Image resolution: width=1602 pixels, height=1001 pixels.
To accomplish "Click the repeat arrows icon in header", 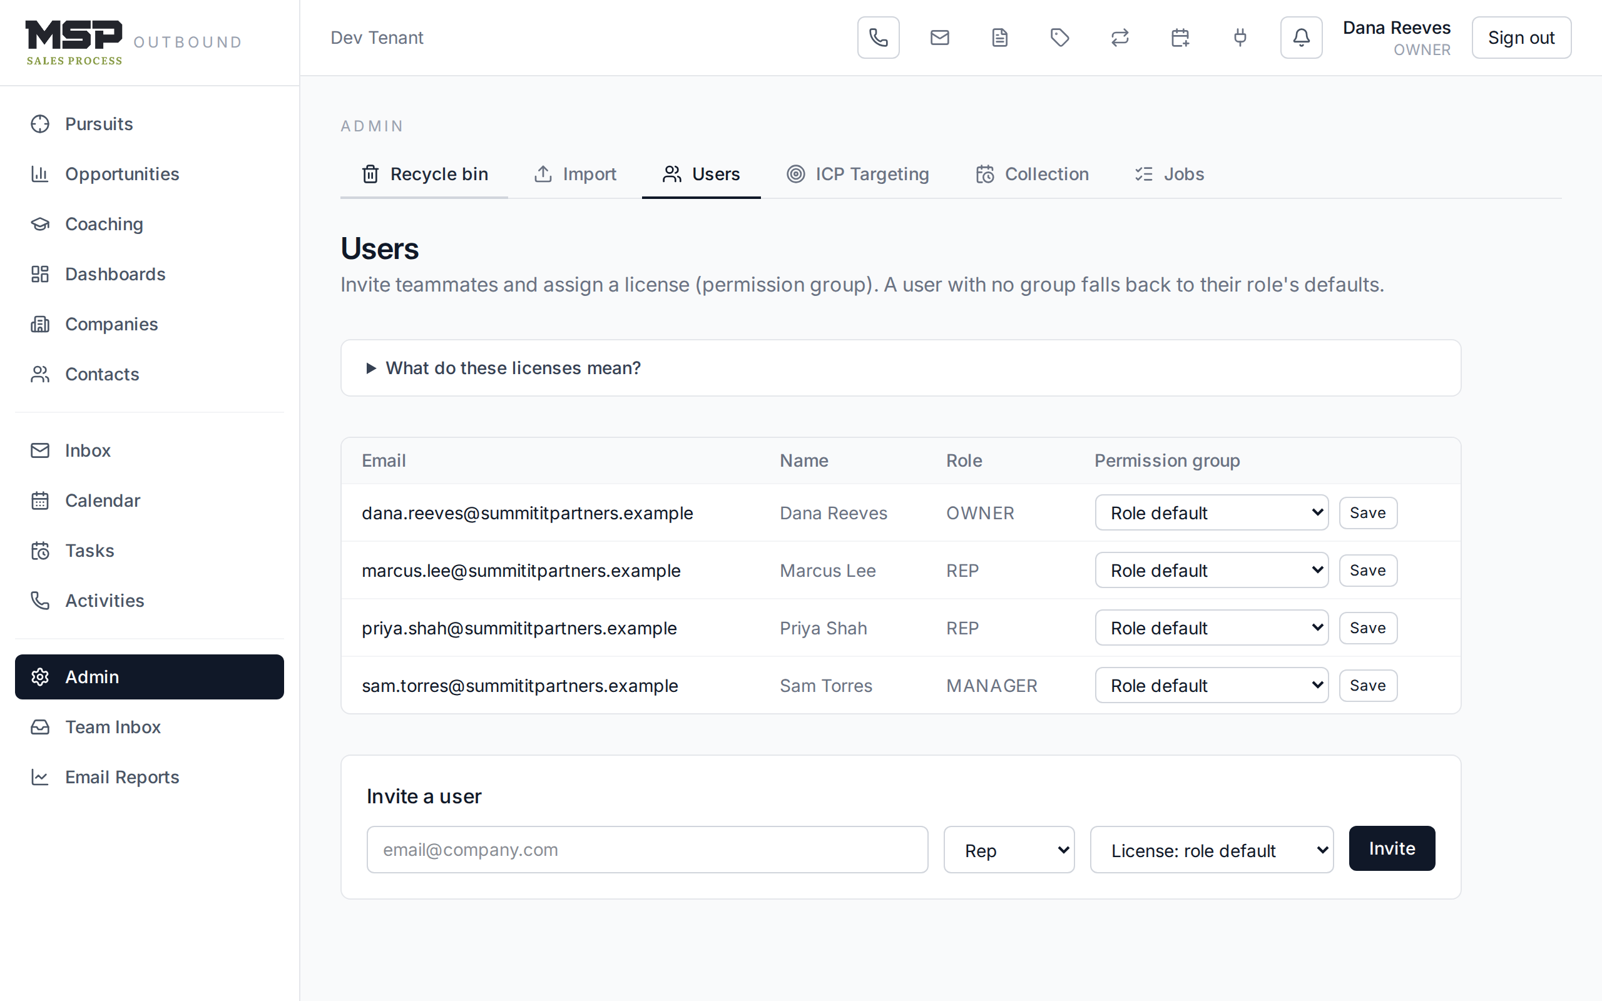I will pos(1120,38).
